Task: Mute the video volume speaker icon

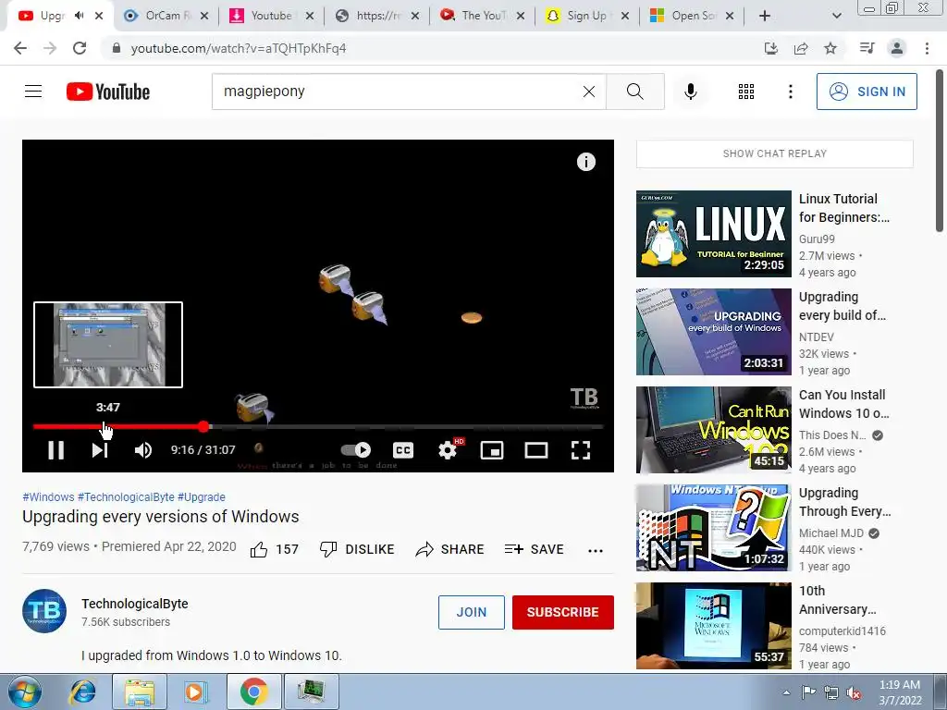Action: pyautogui.click(x=143, y=450)
